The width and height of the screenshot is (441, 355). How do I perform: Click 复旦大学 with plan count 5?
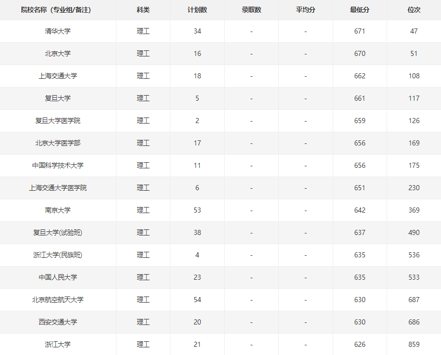click(x=57, y=98)
